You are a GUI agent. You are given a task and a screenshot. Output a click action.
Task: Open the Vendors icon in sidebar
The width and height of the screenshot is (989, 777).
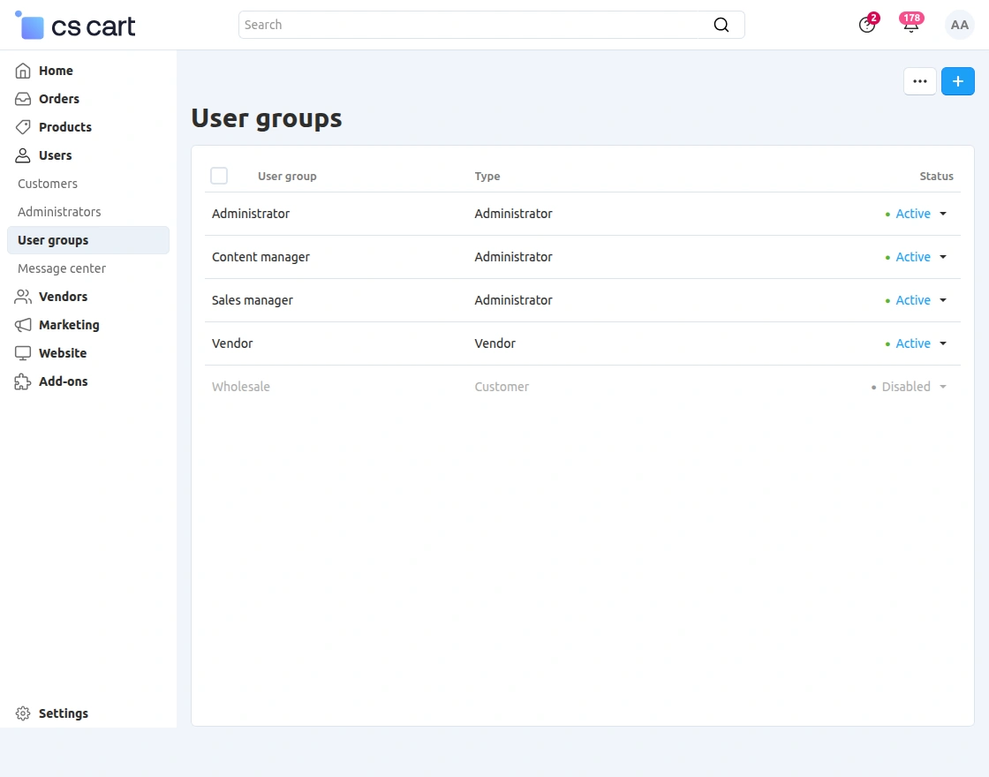pyautogui.click(x=21, y=297)
